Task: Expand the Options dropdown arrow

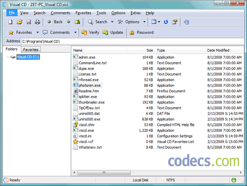Action: pos(144,22)
